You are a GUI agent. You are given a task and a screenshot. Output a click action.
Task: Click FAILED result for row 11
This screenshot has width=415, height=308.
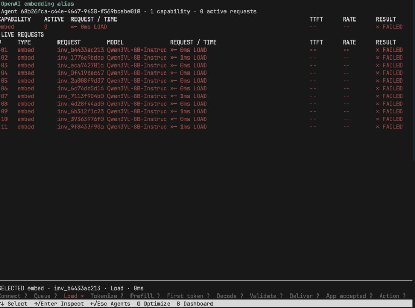(389, 127)
